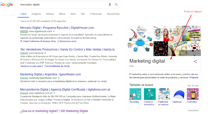Image resolution: width=211 pixels, height=114 pixels.
Task: Click the location pin beside Ciudad Autónoma de Buenos Aires
Action: click(21, 41)
